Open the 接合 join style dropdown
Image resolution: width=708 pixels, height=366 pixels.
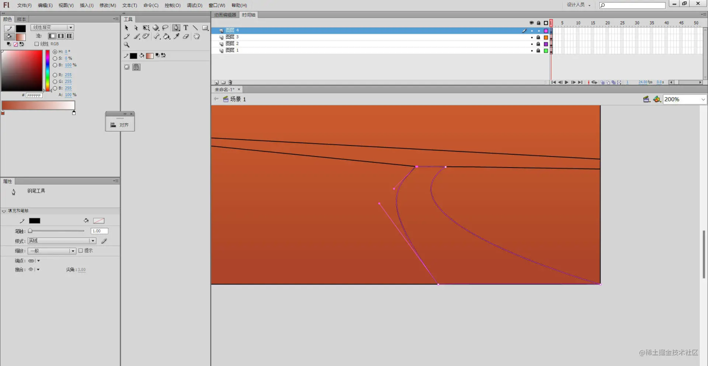tap(34, 270)
